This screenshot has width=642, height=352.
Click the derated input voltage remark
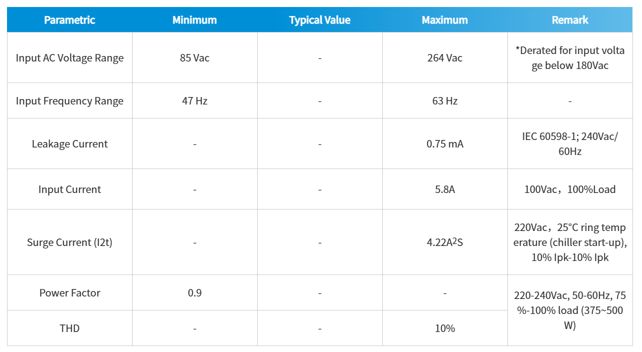(x=570, y=58)
